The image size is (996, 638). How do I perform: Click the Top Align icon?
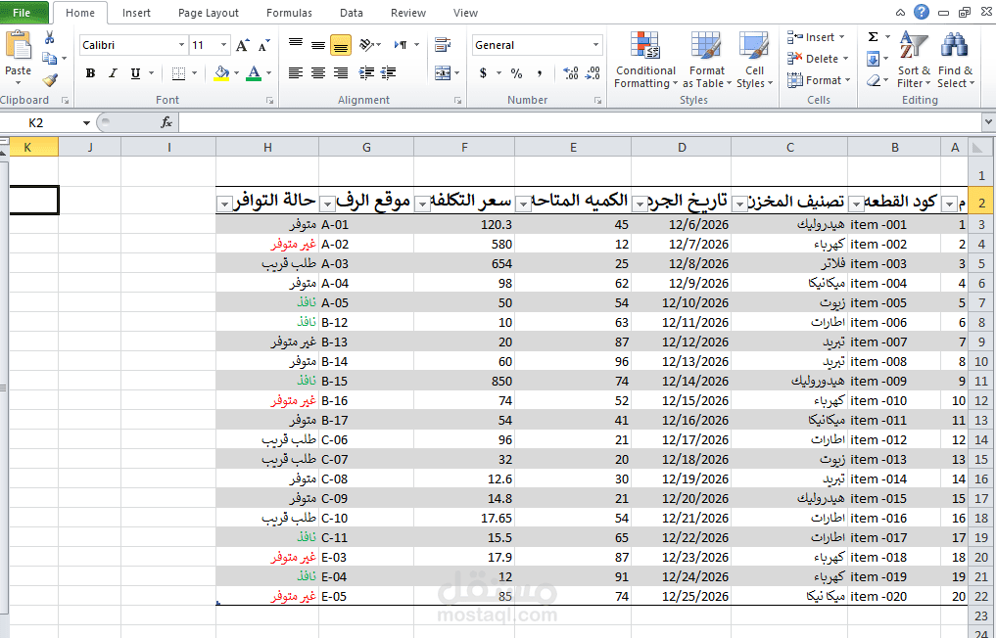click(296, 44)
